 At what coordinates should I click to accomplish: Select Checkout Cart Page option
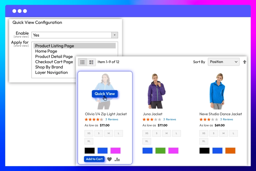point(54,62)
